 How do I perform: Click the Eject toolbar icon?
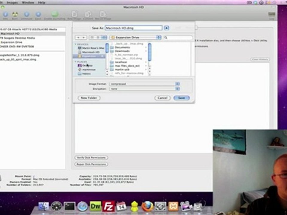pos(38,14)
